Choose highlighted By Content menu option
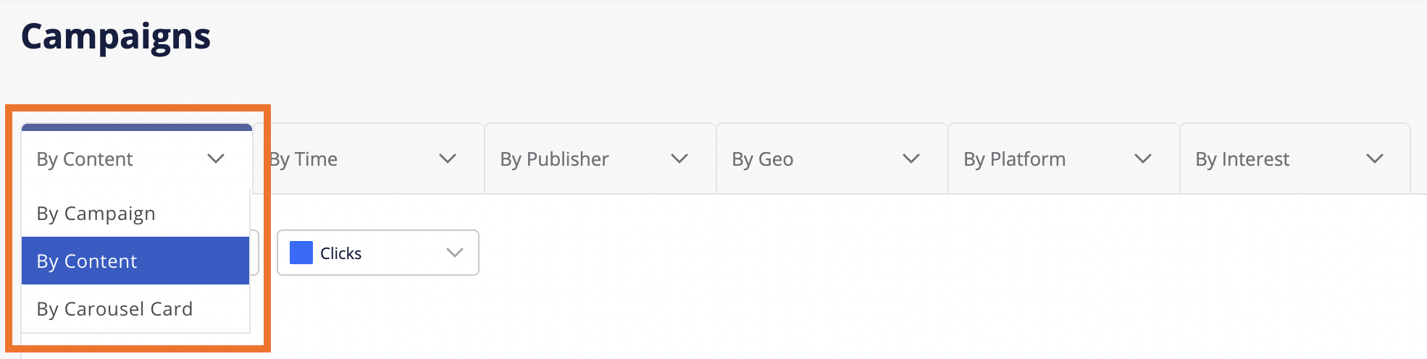Screen dimensions: 1427x359 (x=87, y=261)
